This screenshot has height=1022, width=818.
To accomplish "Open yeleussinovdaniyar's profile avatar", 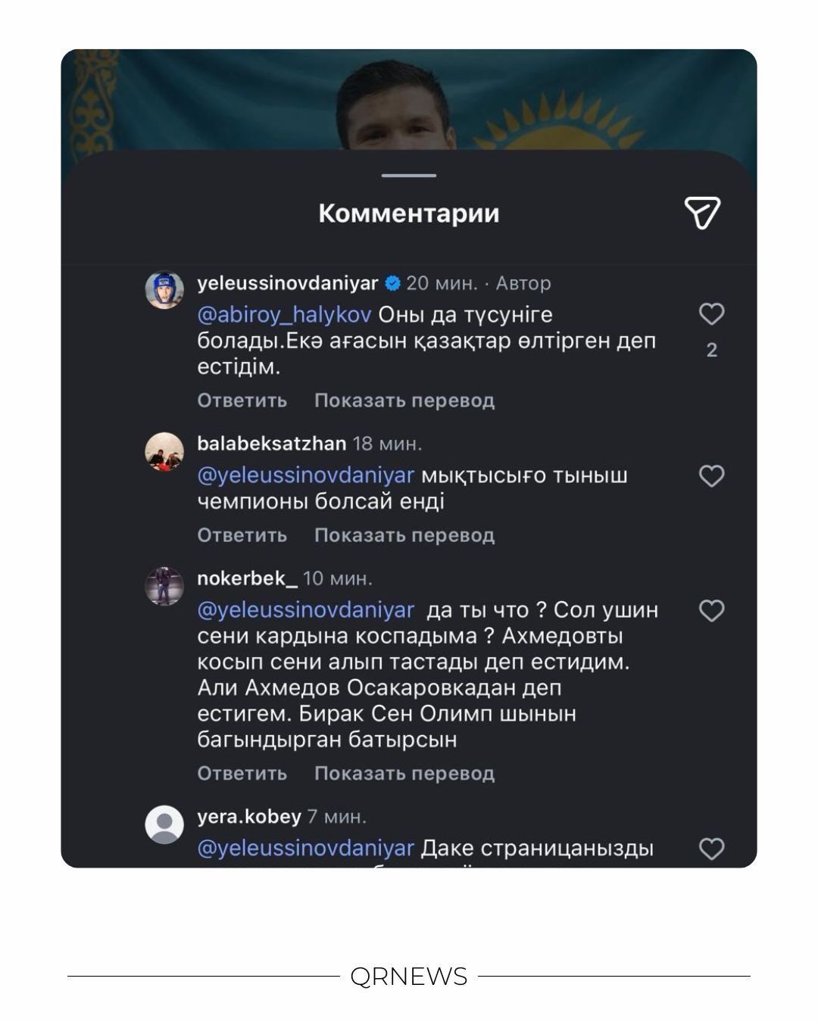I will 164,290.
